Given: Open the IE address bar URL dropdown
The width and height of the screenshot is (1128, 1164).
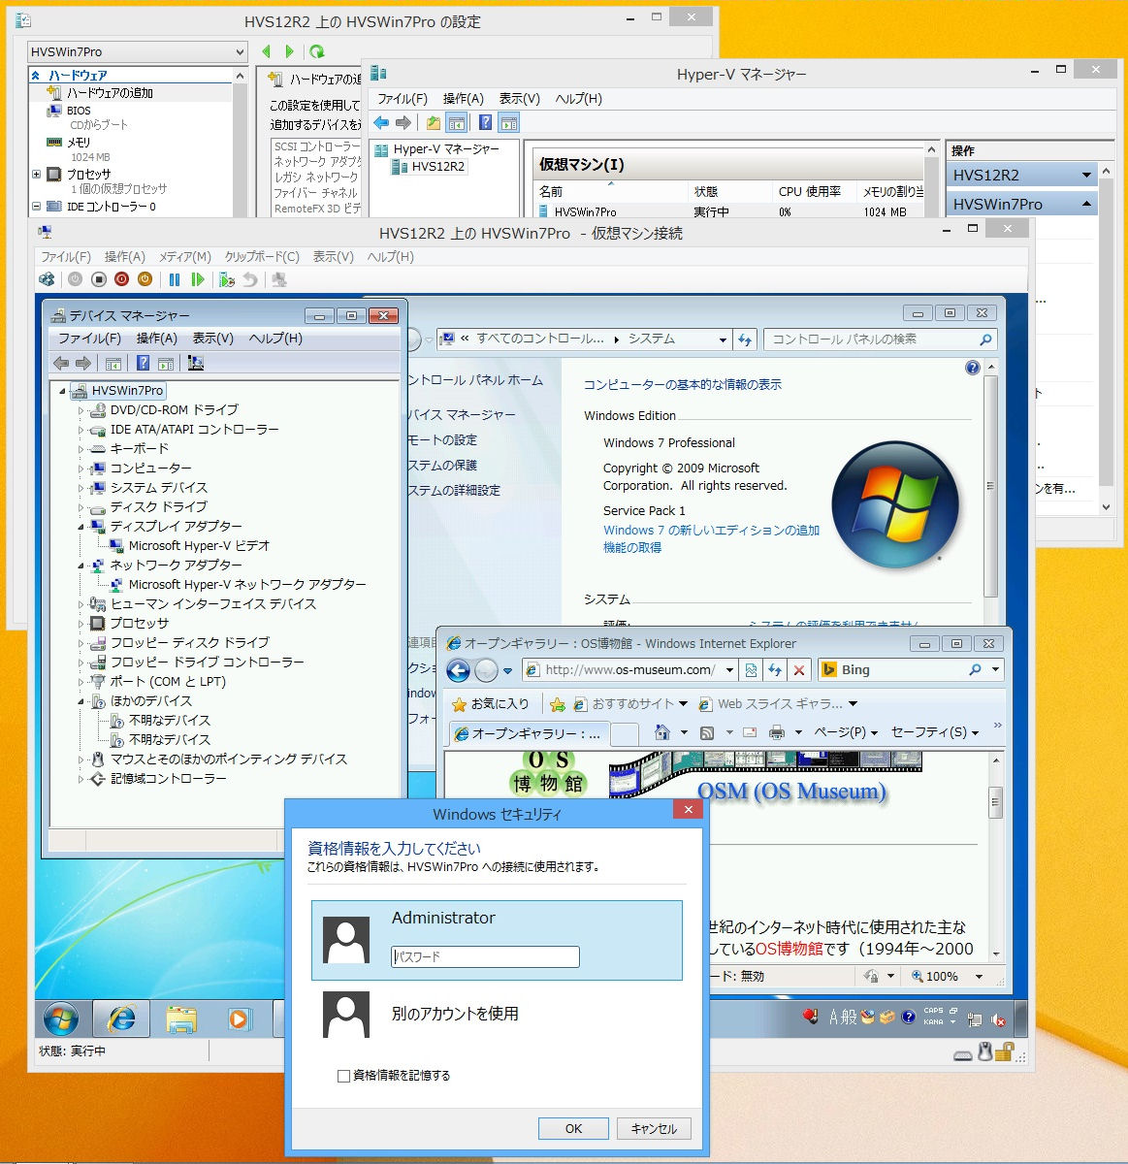Looking at the screenshot, I should (728, 669).
